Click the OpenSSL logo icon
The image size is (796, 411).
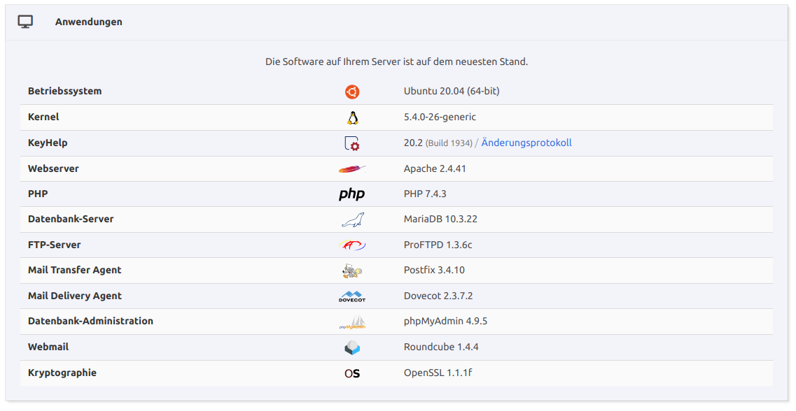click(x=351, y=373)
